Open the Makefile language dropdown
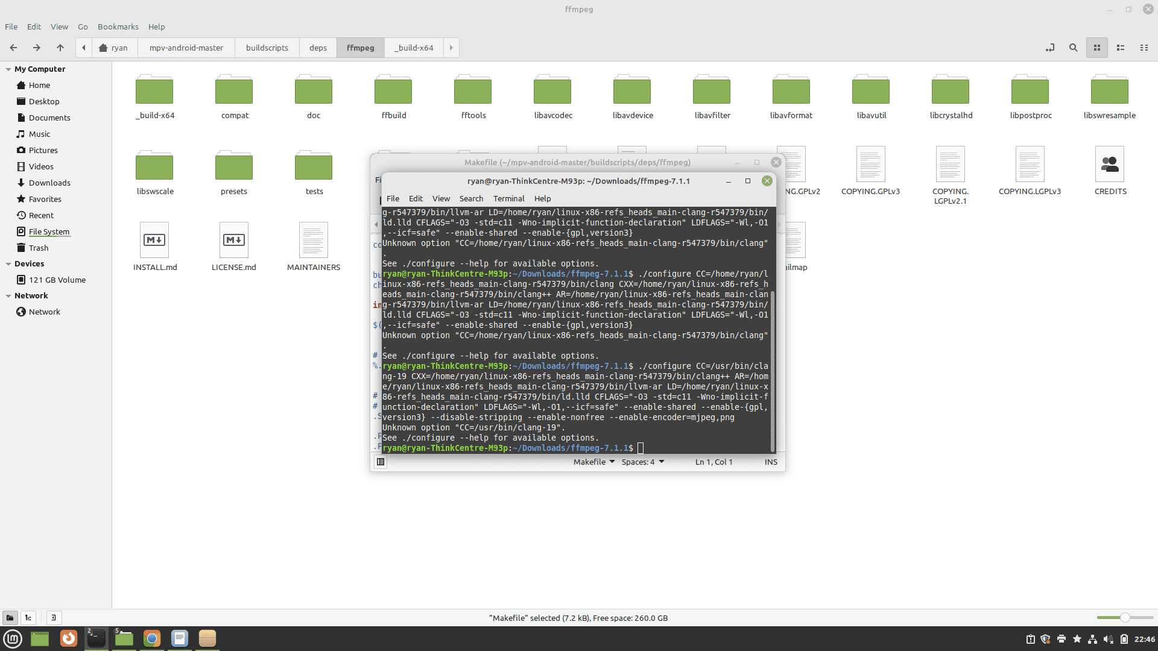Viewport: 1158px width, 651px height. tap(594, 462)
